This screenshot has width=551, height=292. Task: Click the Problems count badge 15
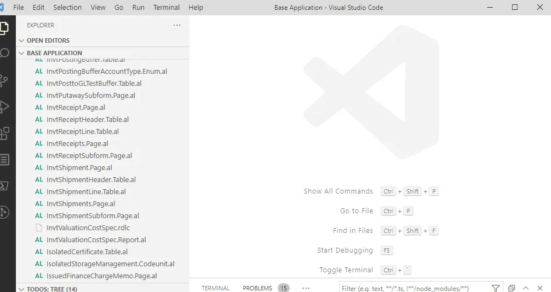click(x=284, y=288)
